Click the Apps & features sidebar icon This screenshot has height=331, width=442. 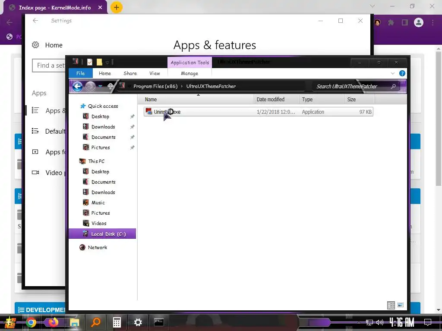35,110
